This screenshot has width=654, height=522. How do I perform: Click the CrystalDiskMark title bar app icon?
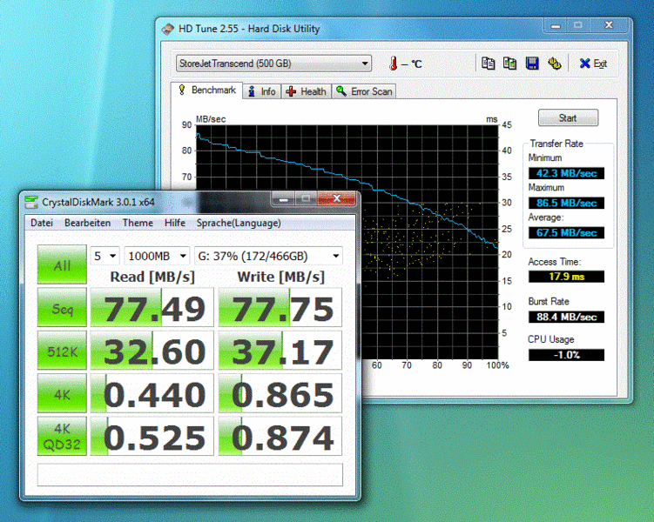(x=30, y=202)
